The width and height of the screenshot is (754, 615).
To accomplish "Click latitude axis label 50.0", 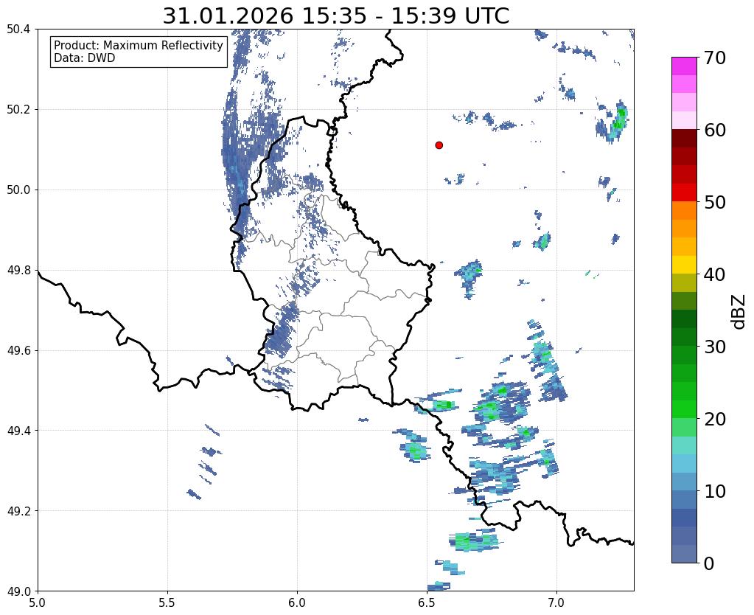I will 18,190.
